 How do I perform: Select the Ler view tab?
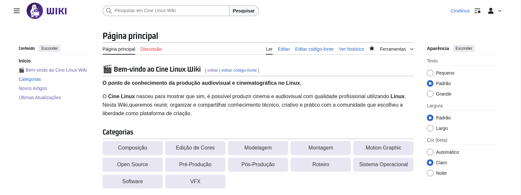269,49
